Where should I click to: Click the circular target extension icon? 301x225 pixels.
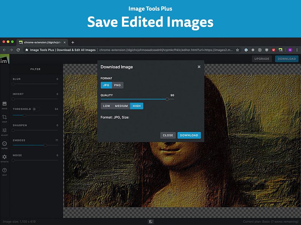pyautogui.click(x=260, y=50)
